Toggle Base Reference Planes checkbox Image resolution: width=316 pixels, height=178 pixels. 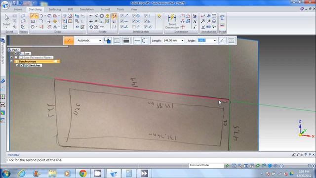[16, 57]
